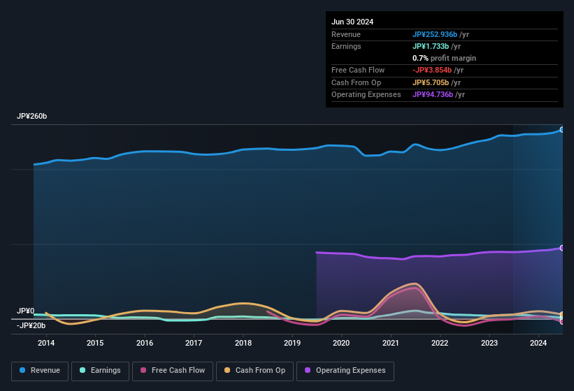Viewport: 574px width, 391px height.
Task: Click the orange Cash From Op endpoint marker
Action: (561, 315)
